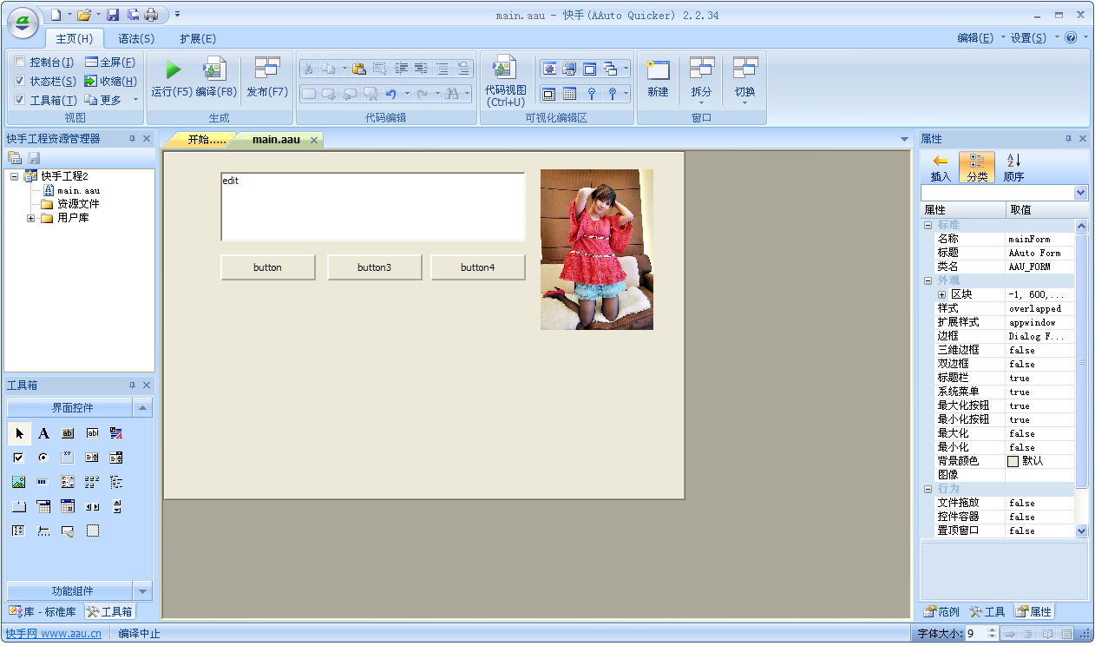Collapse the 外观 property category
This screenshot has width=1095, height=646.
click(928, 280)
